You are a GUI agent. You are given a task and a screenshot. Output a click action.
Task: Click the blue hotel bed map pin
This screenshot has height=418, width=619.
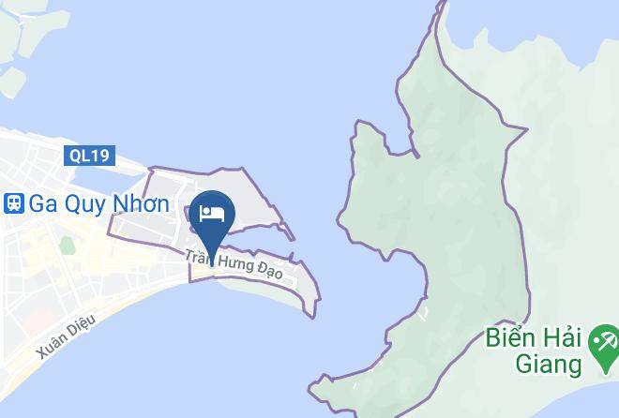point(212,221)
